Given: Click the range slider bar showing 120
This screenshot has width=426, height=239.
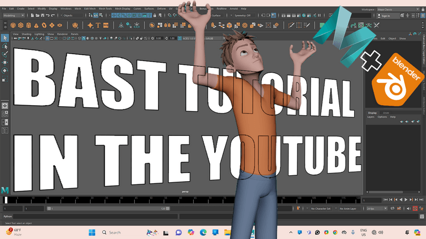Looking at the screenshot, I should pyautogui.click(x=108, y=209).
